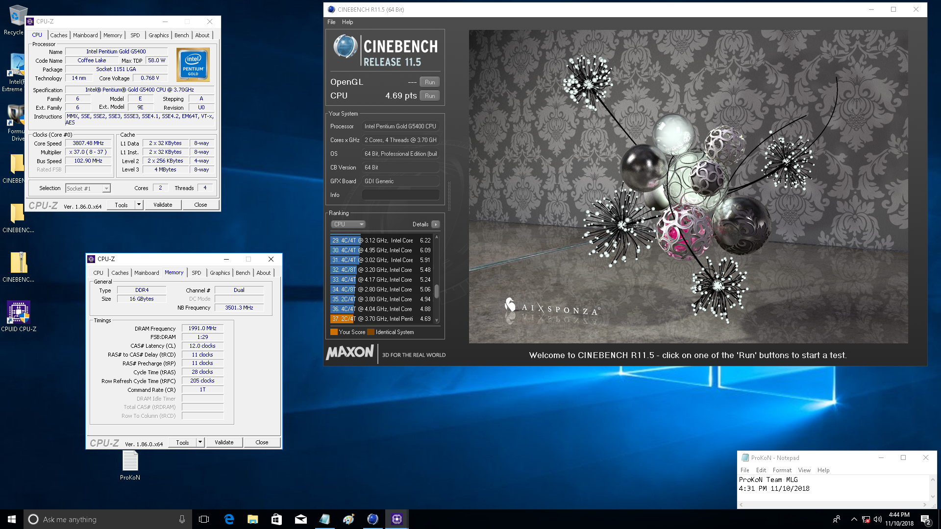Open the Socket #1 selection dropdown
The height and width of the screenshot is (529, 941).
pyautogui.click(x=88, y=189)
